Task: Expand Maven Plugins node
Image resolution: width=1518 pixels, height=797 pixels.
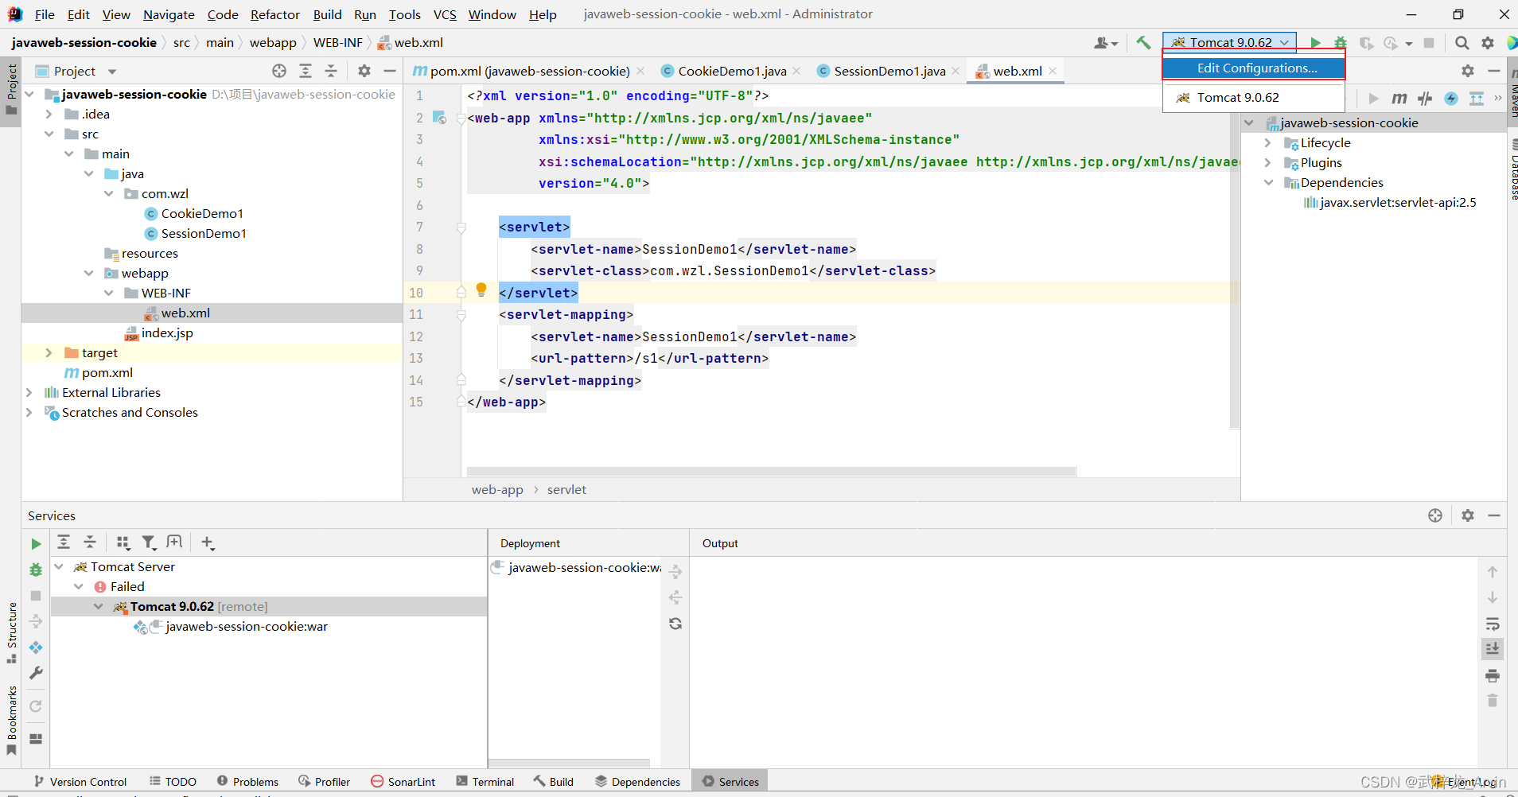Action: click(1268, 162)
